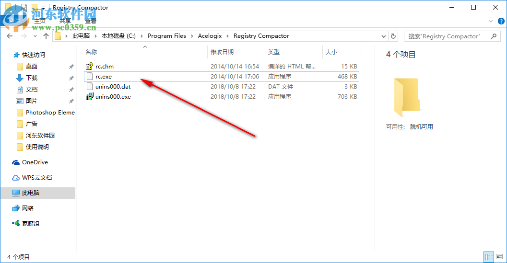Open Quick Access Toolbar customize dropdown

coord(43,8)
